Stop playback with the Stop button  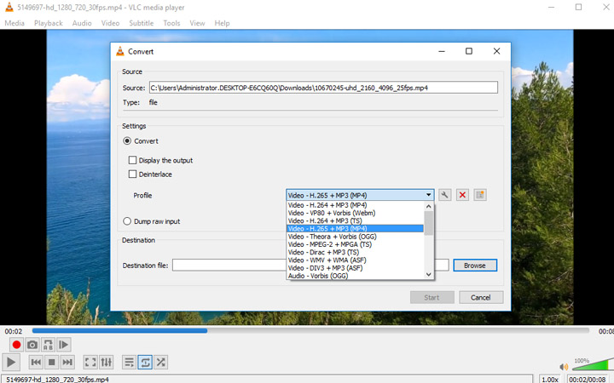[x=51, y=363]
